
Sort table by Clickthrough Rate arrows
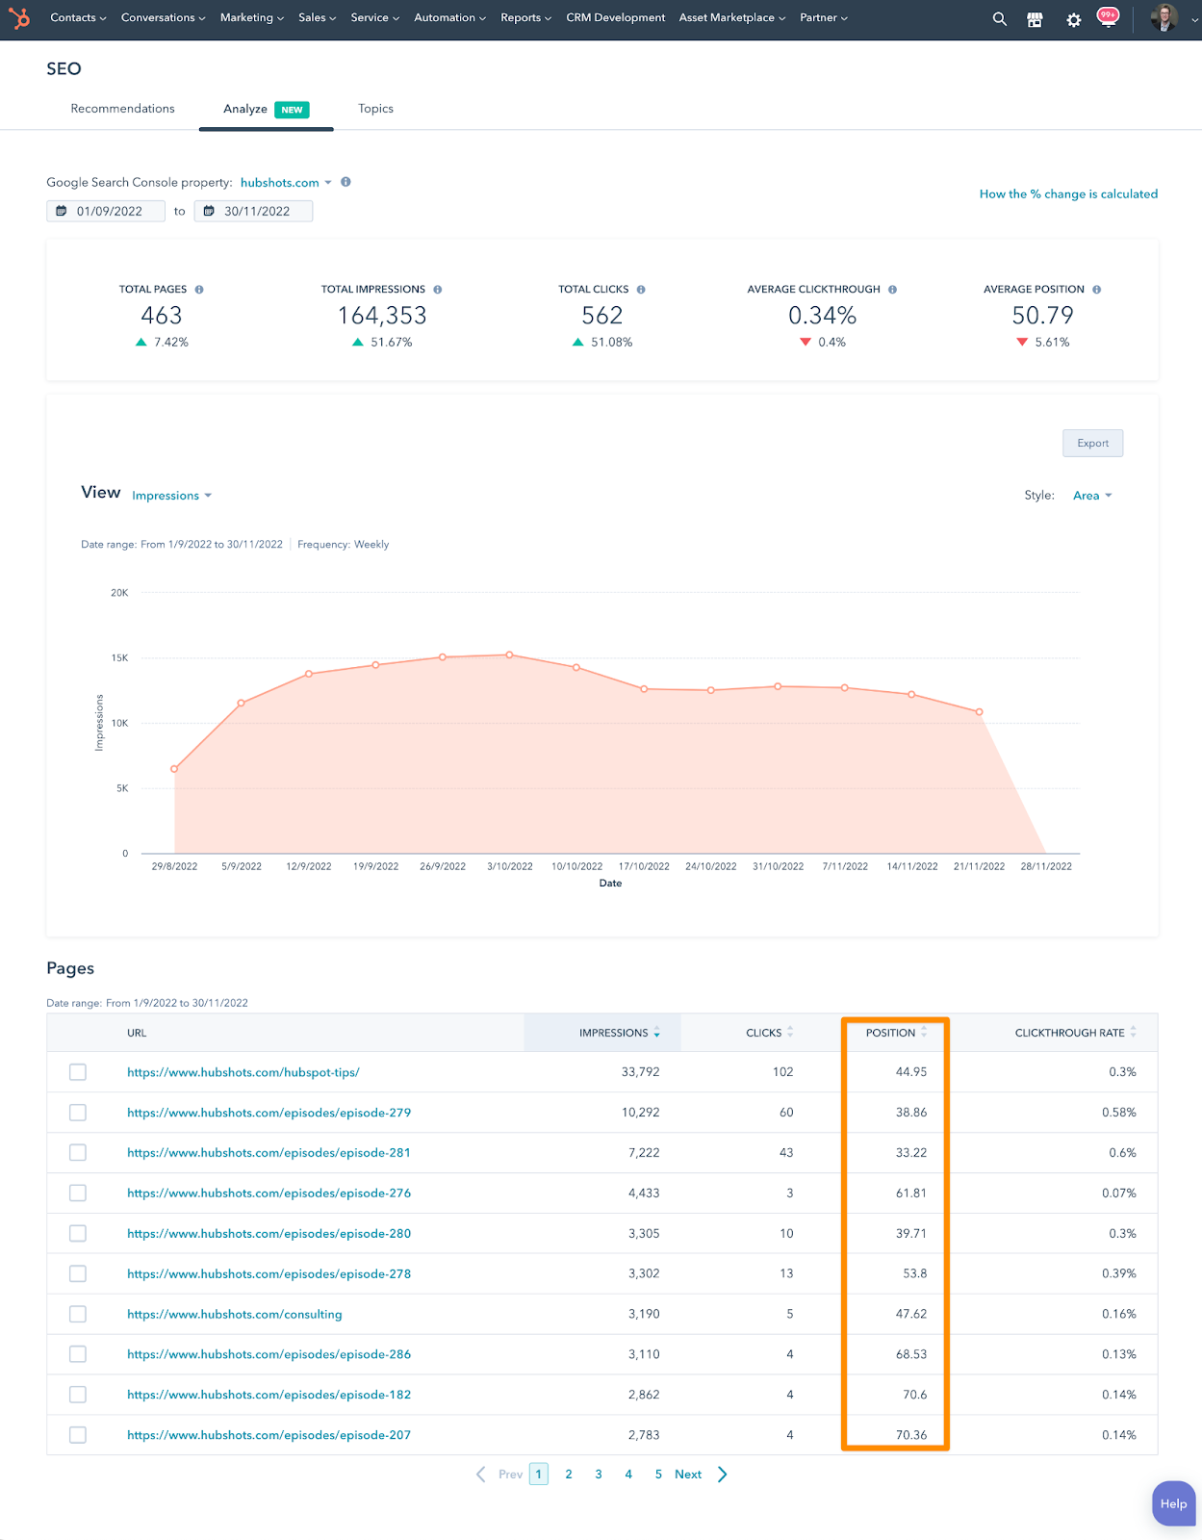tap(1134, 1032)
